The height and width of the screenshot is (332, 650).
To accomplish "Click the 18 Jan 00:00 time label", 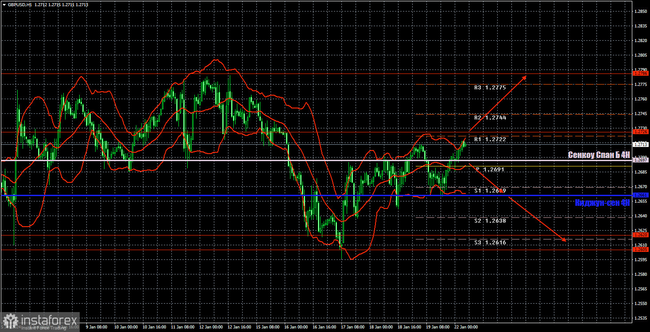I will [381, 327].
